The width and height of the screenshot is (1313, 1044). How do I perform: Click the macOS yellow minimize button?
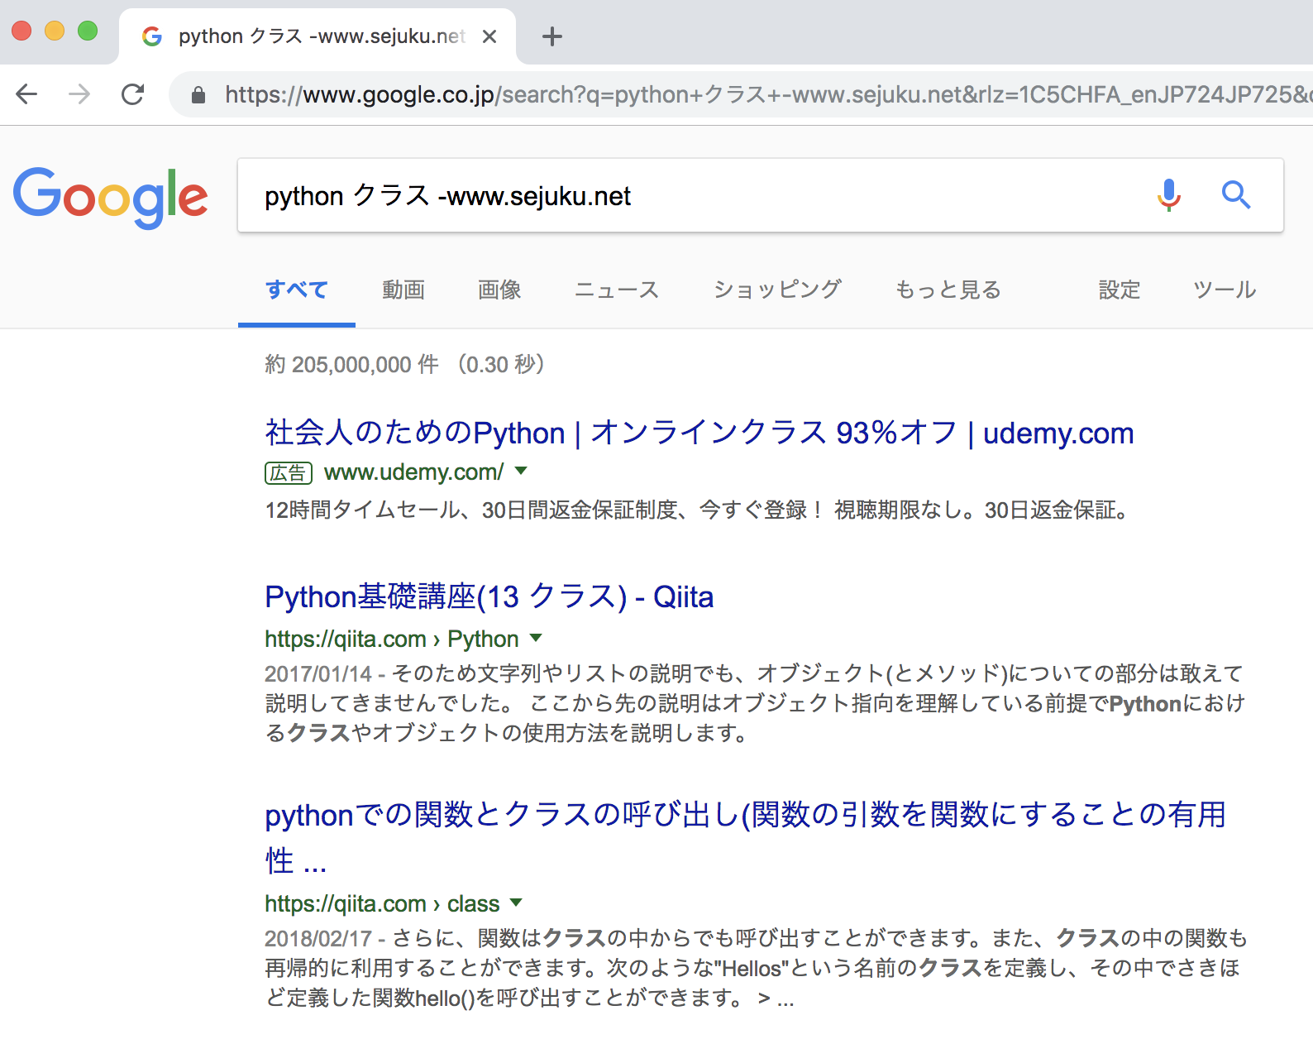point(55,31)
